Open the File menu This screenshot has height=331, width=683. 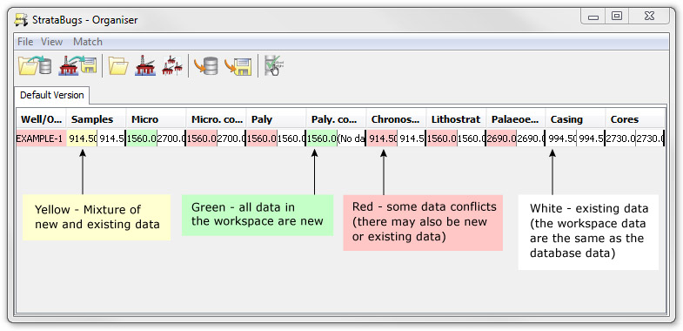click(25, 42)
